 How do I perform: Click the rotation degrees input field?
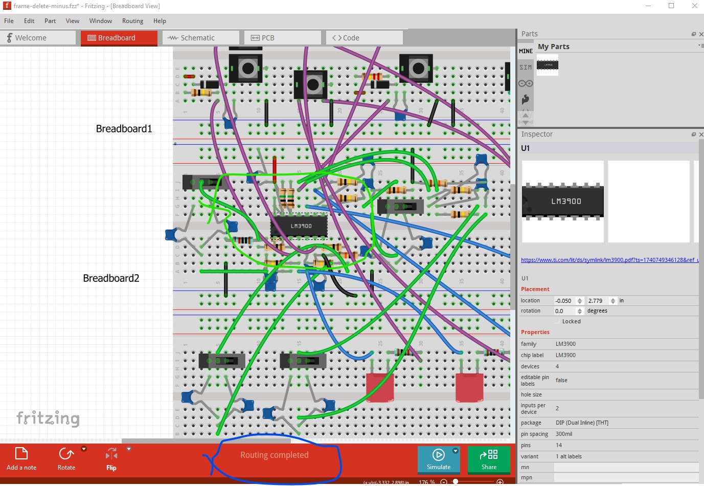tap(564, 311)
